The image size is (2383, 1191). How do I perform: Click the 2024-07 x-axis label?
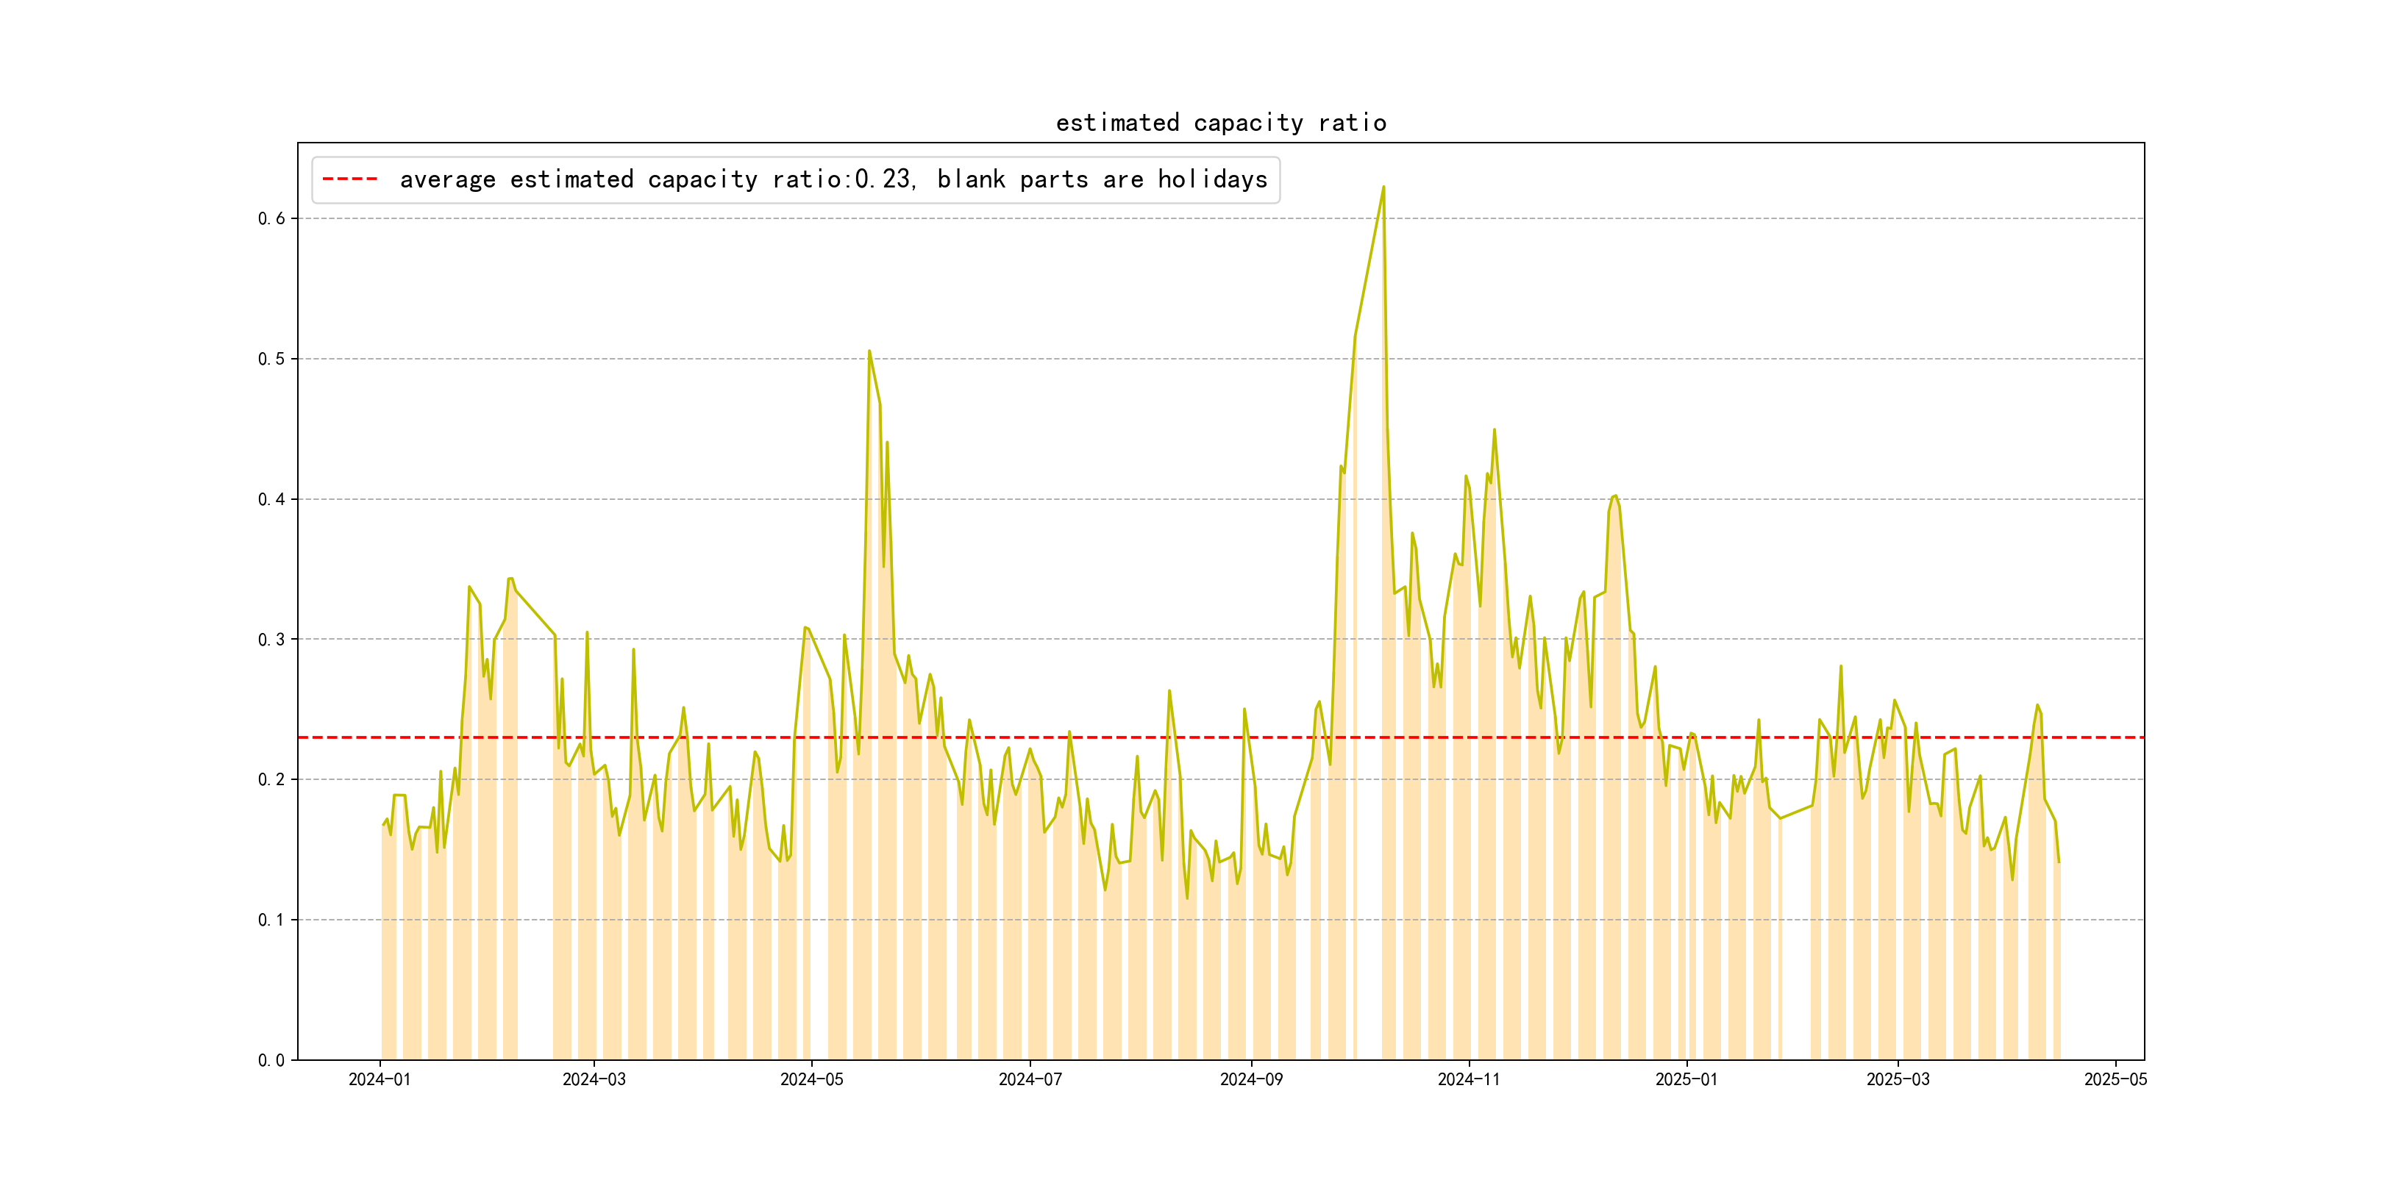coord(1030,1079)
